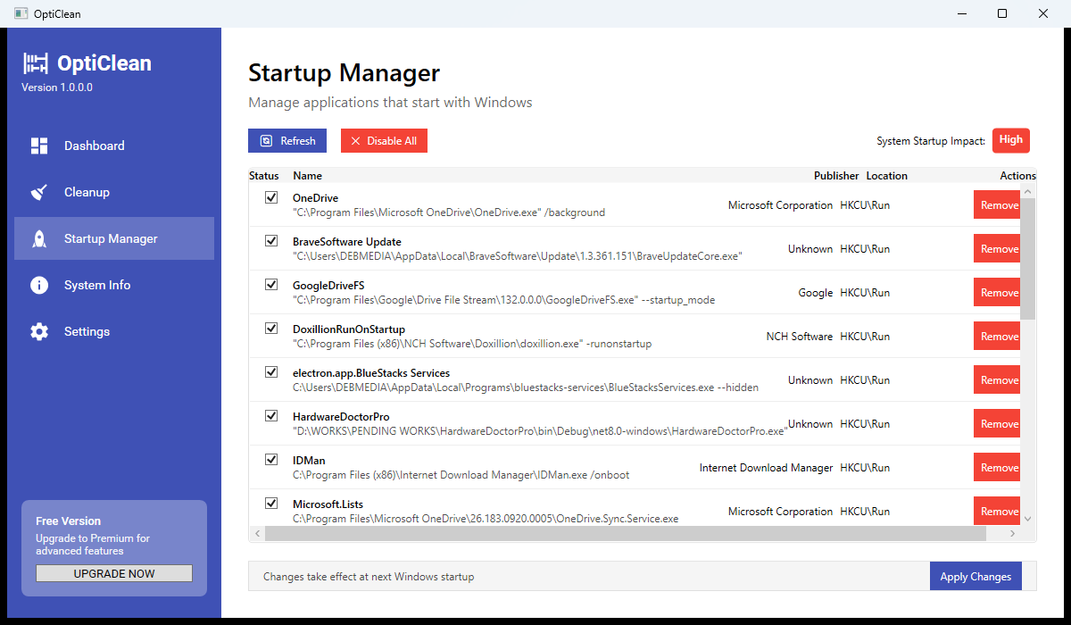Click the horizontal scrollbar thumb
The height and width of the screenshot is (625, 1071).
626,533
